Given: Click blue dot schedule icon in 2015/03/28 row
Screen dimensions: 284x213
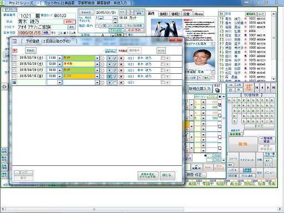Looking at the screenshot, I should 110,64.
